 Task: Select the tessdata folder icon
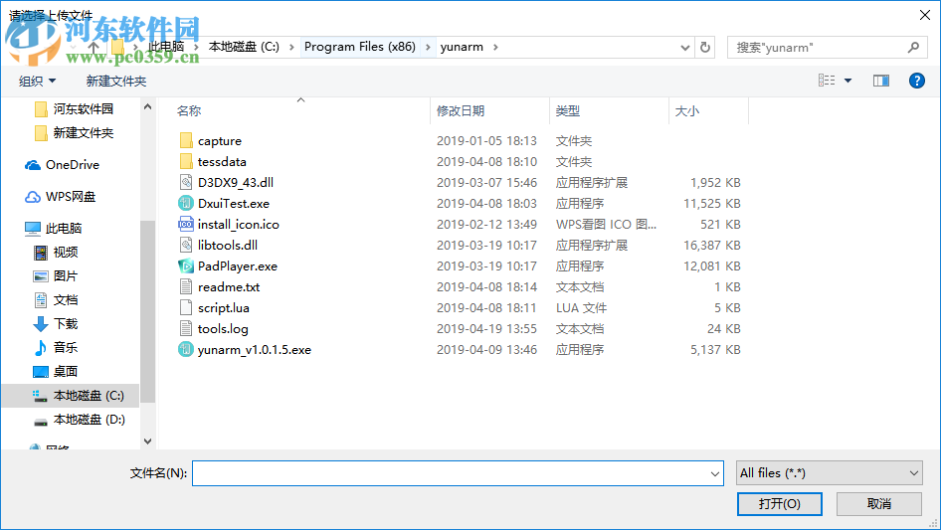point(186,161)
